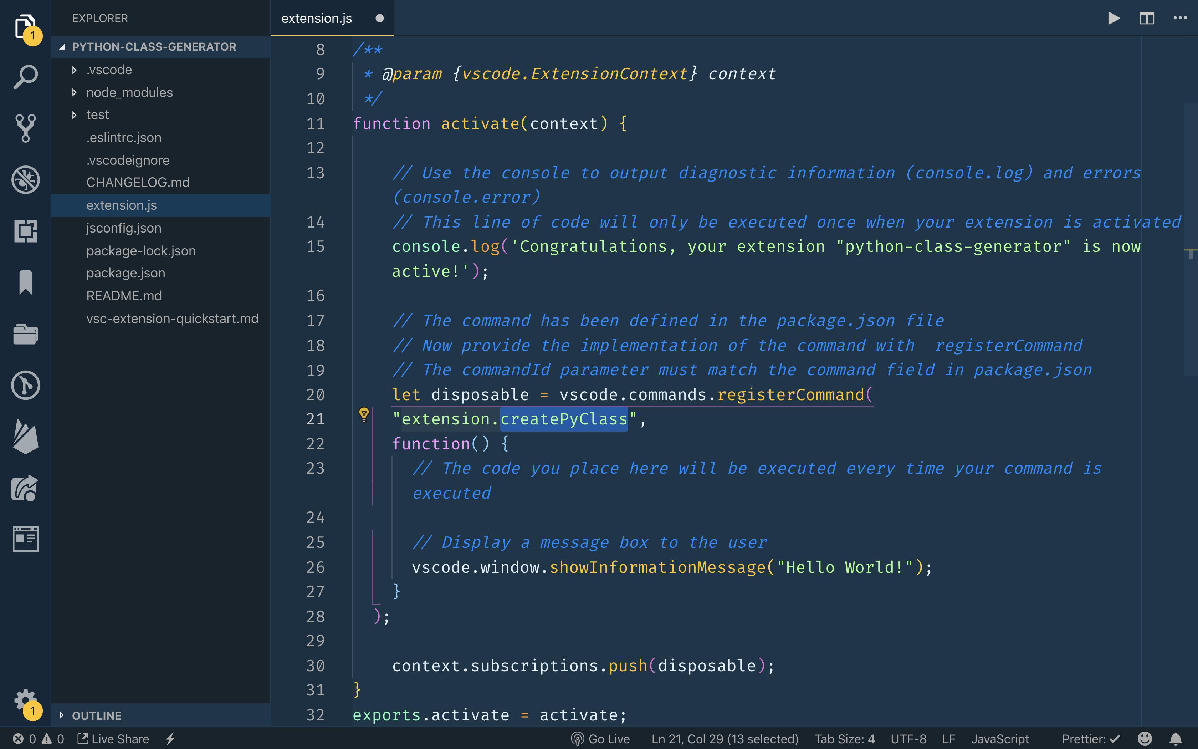This screenshot has width=1198, height=749.
Task: Run the file with the play button
Action: 1113,18
